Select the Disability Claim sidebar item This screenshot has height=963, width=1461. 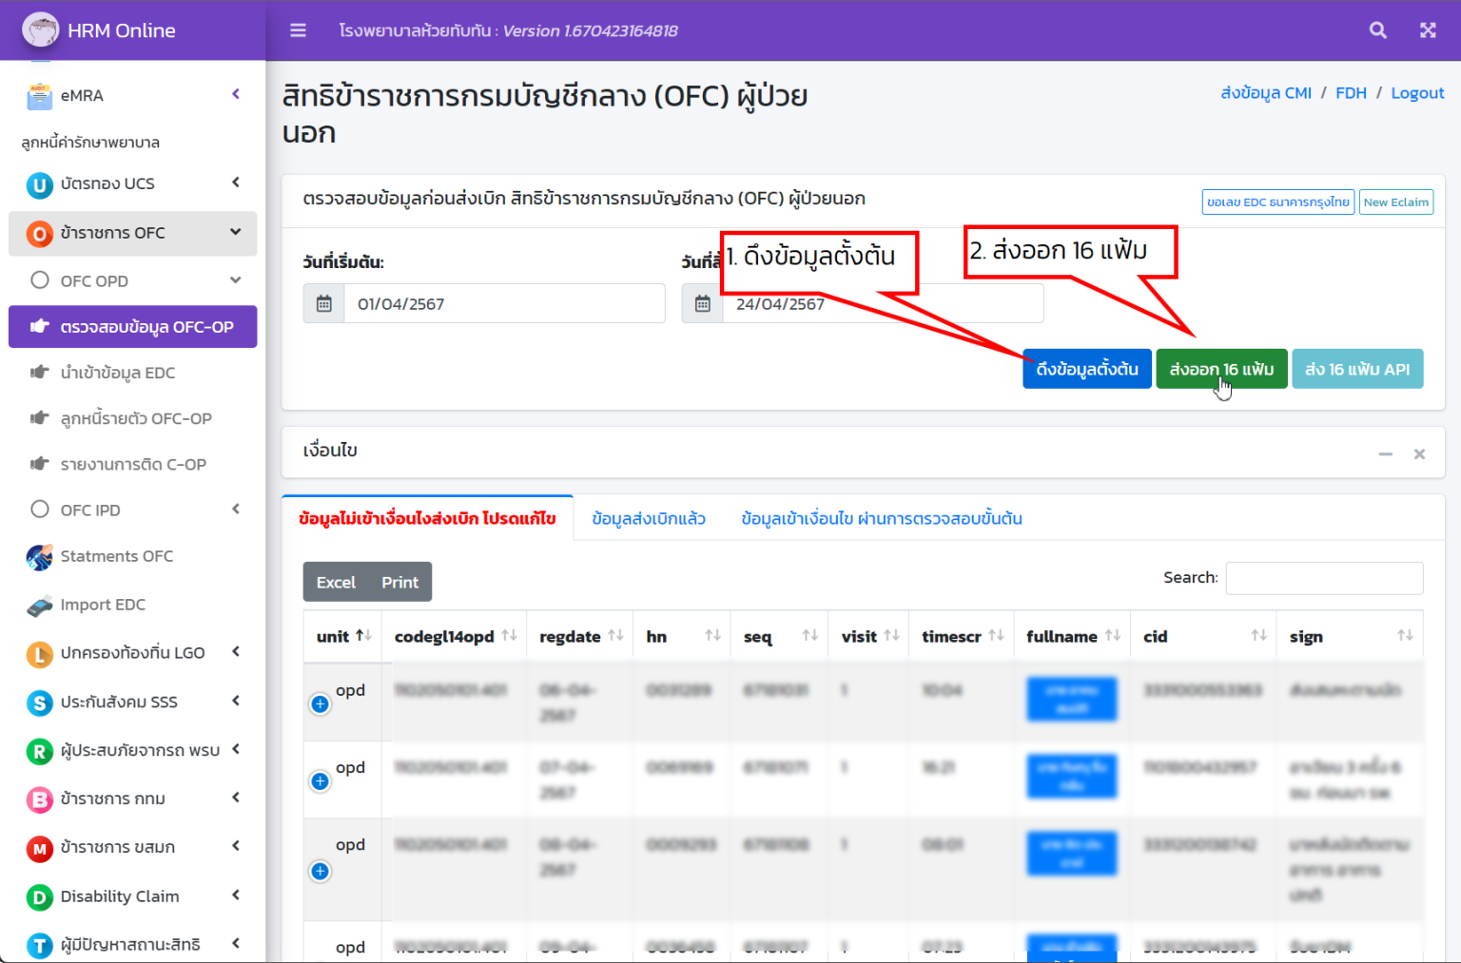[119, 896]
